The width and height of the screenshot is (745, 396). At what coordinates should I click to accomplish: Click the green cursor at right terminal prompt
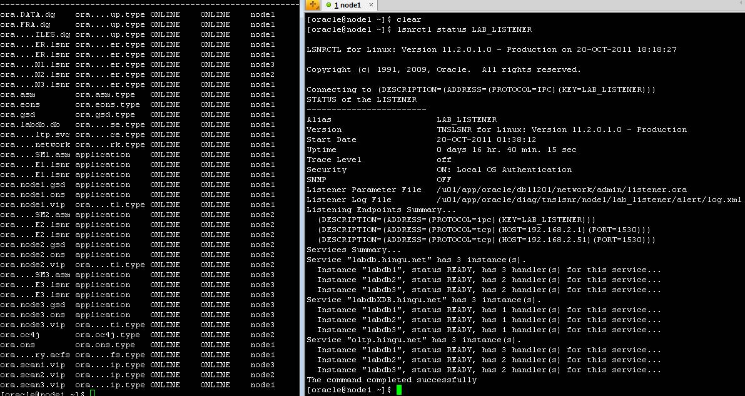point(399,390)
